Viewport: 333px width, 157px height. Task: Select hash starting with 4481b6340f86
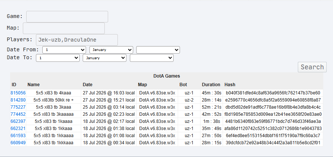coord(273,121)
